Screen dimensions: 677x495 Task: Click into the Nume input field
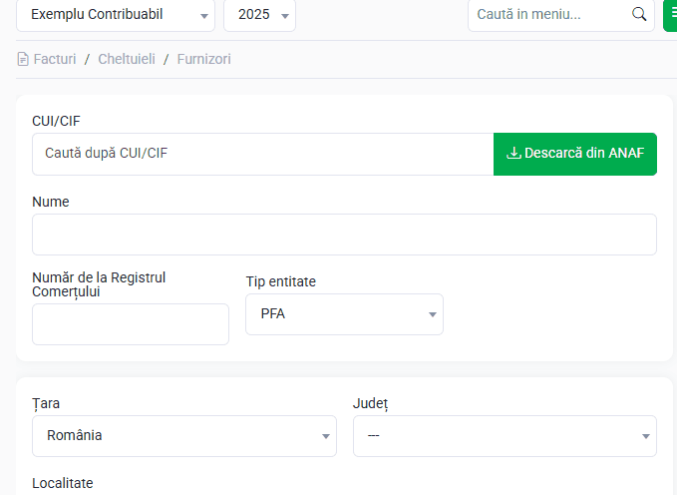coord(344,235)
